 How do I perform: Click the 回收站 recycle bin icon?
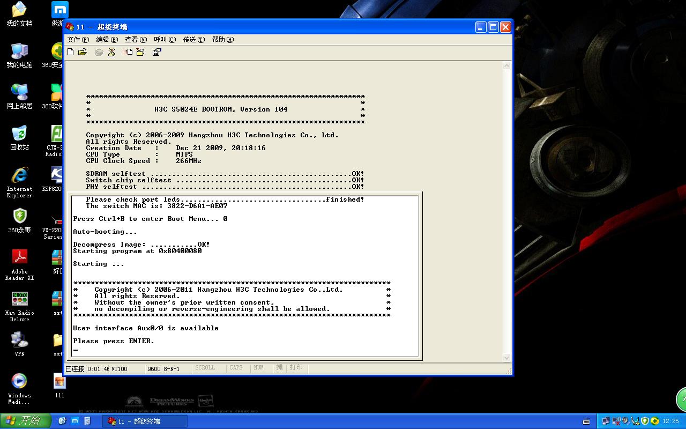pos(19,138)
